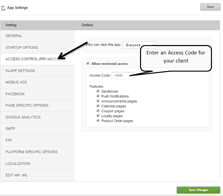The image size is (223, 196).
Task: Expand the 'Who can view this app' dropdown
Action: click(139, 45)
